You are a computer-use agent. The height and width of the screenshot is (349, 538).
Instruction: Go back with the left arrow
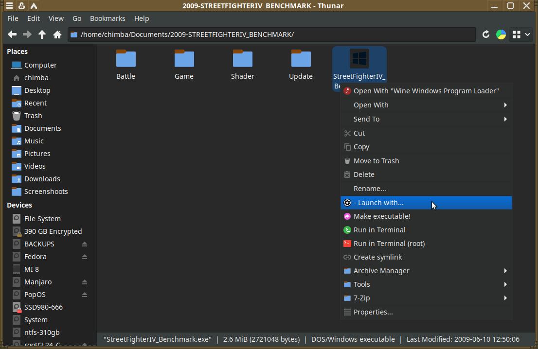12,35
